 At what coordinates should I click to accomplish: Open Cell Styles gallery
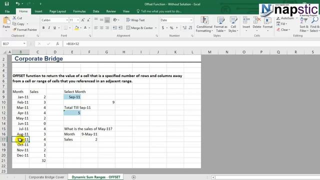233,24
